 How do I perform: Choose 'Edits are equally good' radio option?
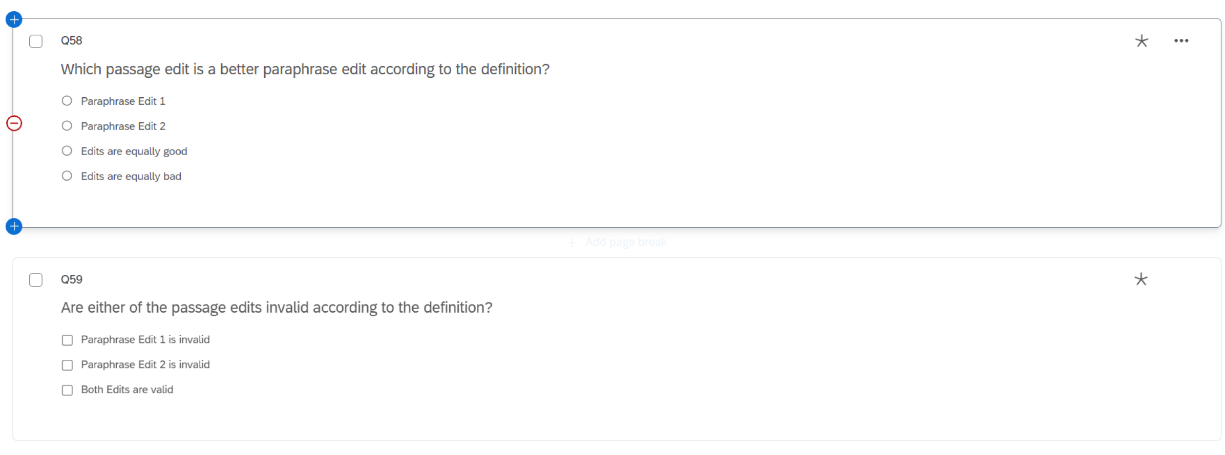tap(67, 151)
